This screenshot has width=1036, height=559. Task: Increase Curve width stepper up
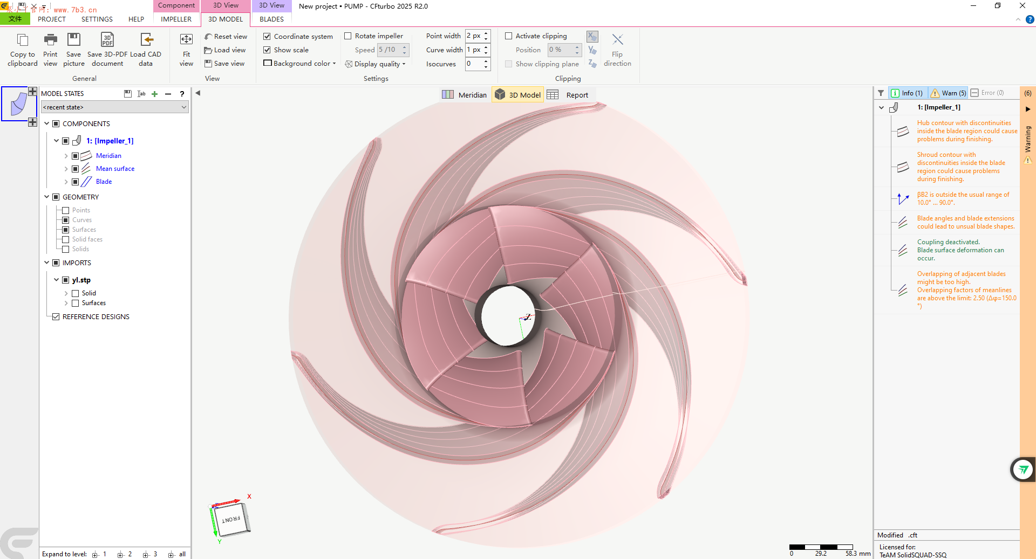[486, 47]
